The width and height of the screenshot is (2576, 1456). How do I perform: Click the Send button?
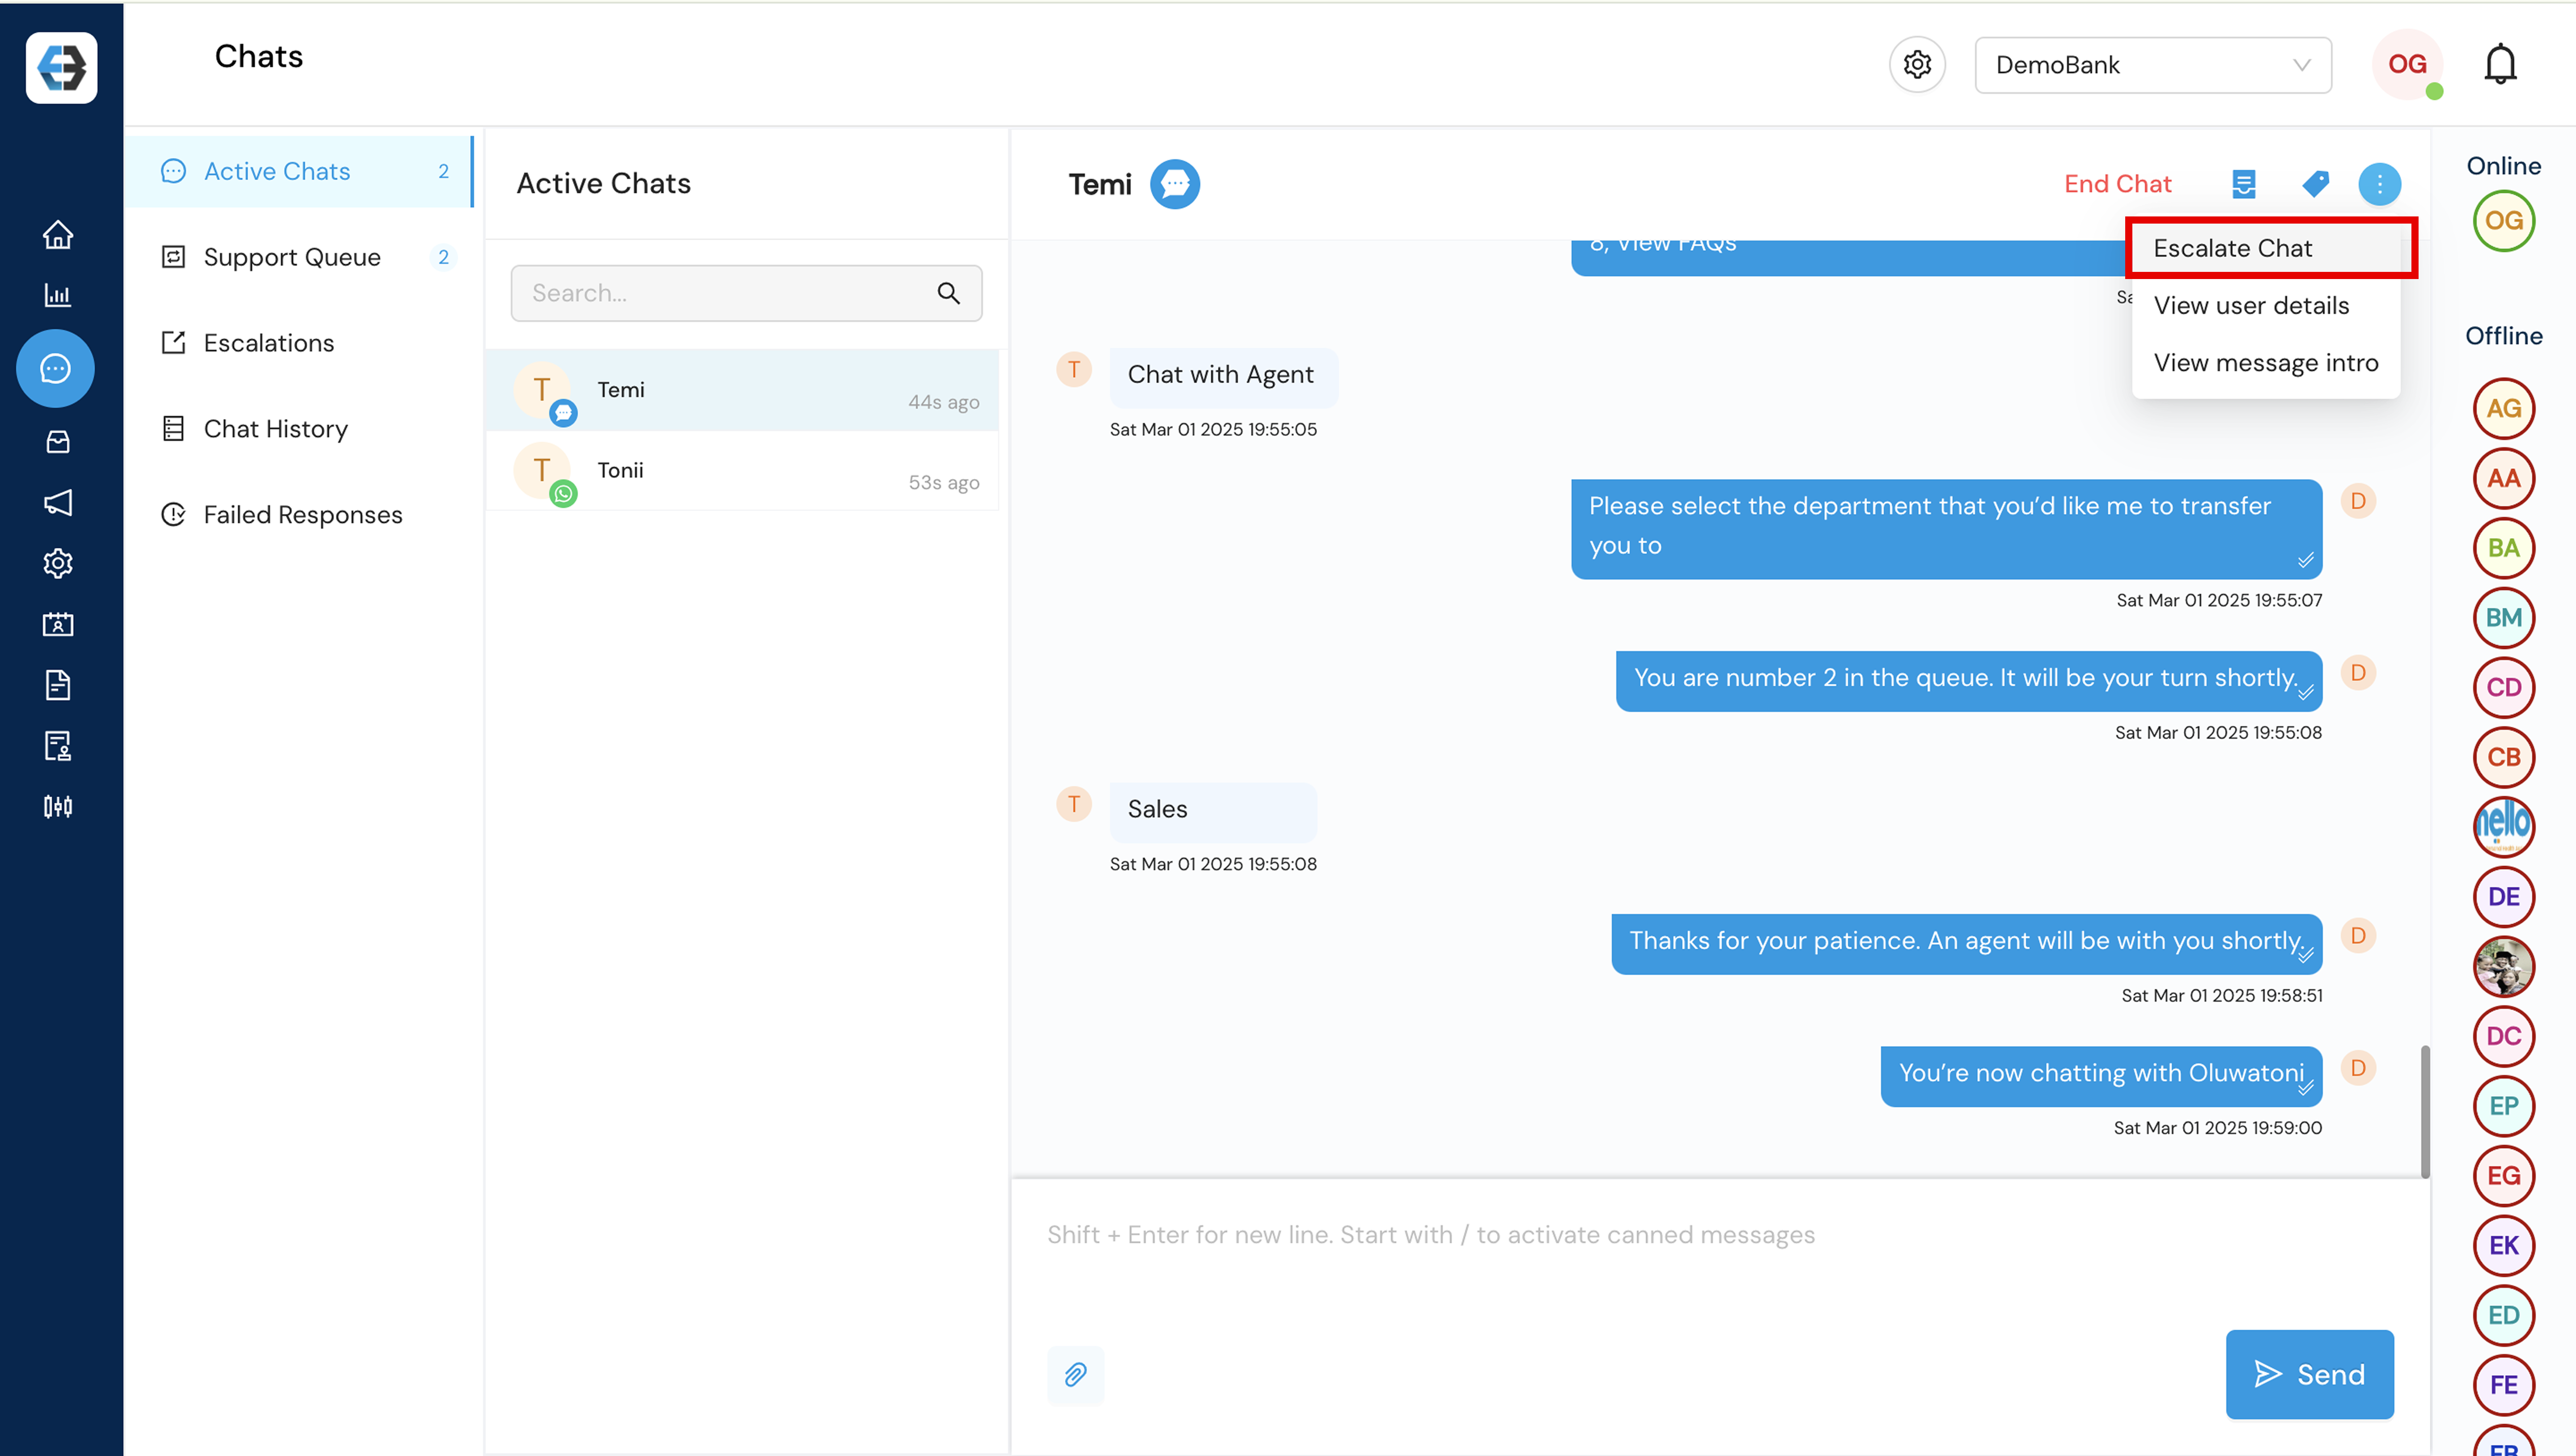point(2309,1375)
